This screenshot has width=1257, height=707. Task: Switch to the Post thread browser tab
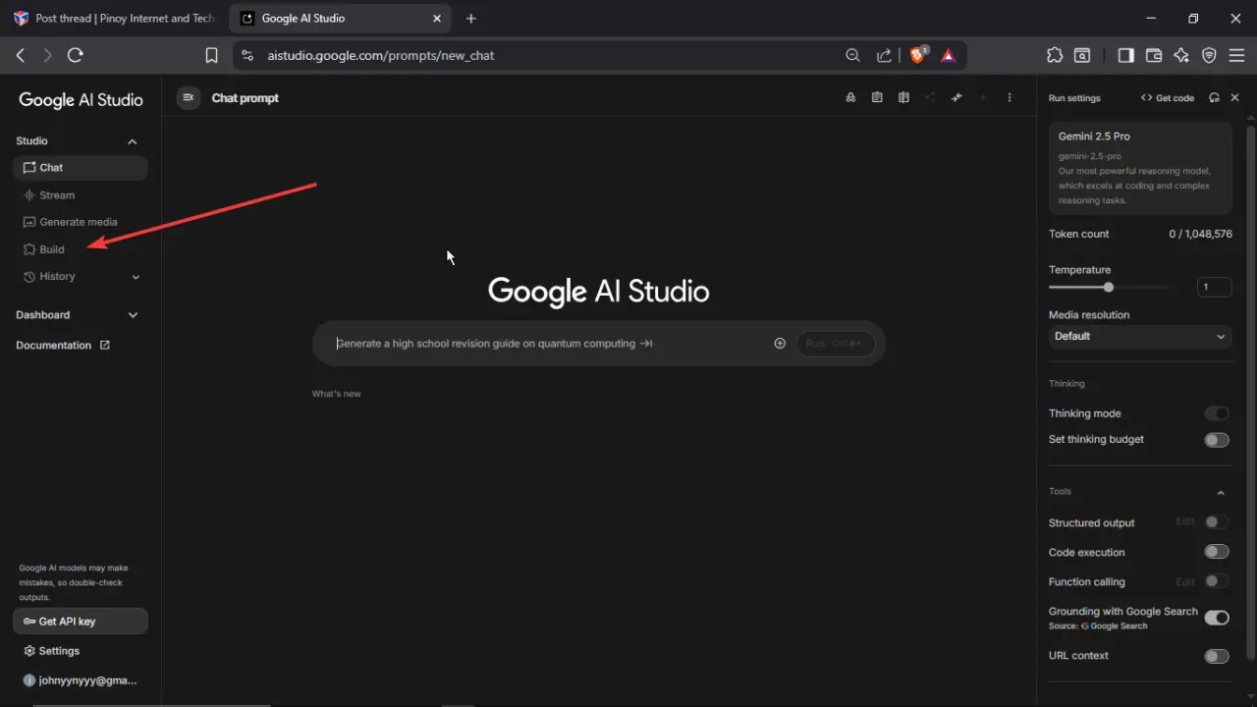click(x=115, y=19)
